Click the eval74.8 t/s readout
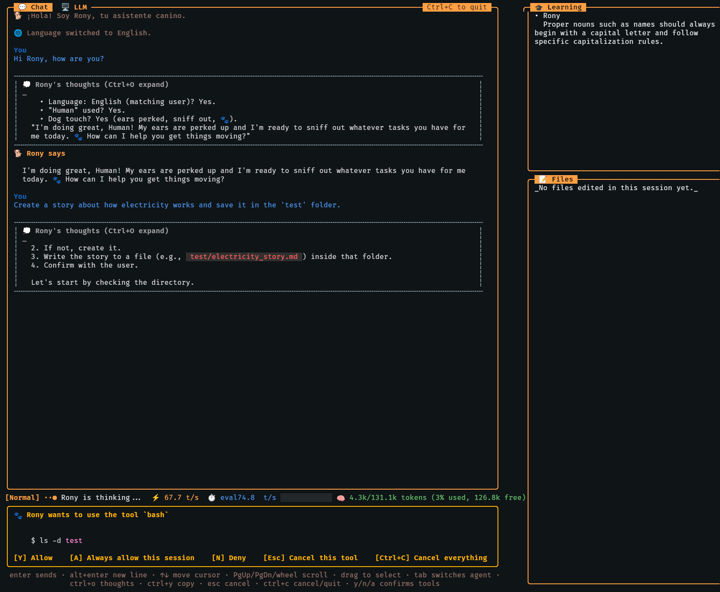This screenshot has height=592, width=720. [248, 497]
